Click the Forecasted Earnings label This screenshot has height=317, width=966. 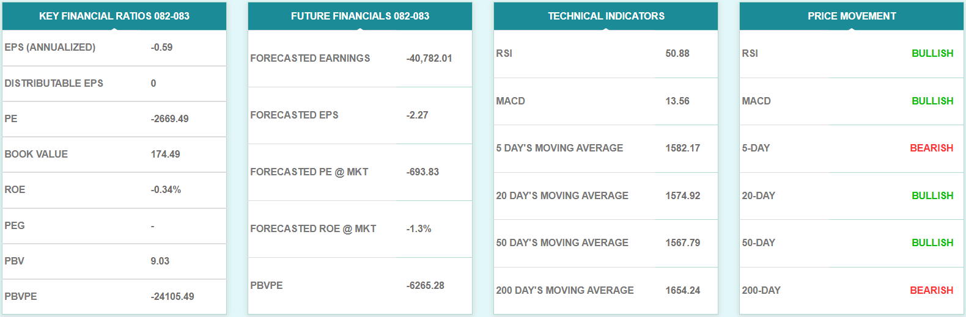click(310, 59)
